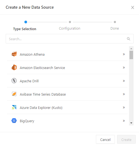Click the Azure Data Explorer Kusto icon

[14, 107]
